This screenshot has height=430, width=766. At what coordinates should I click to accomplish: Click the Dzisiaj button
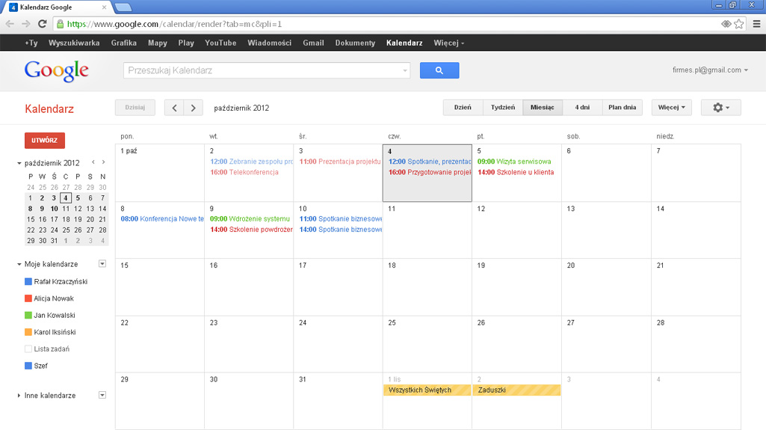coord(135,108)
